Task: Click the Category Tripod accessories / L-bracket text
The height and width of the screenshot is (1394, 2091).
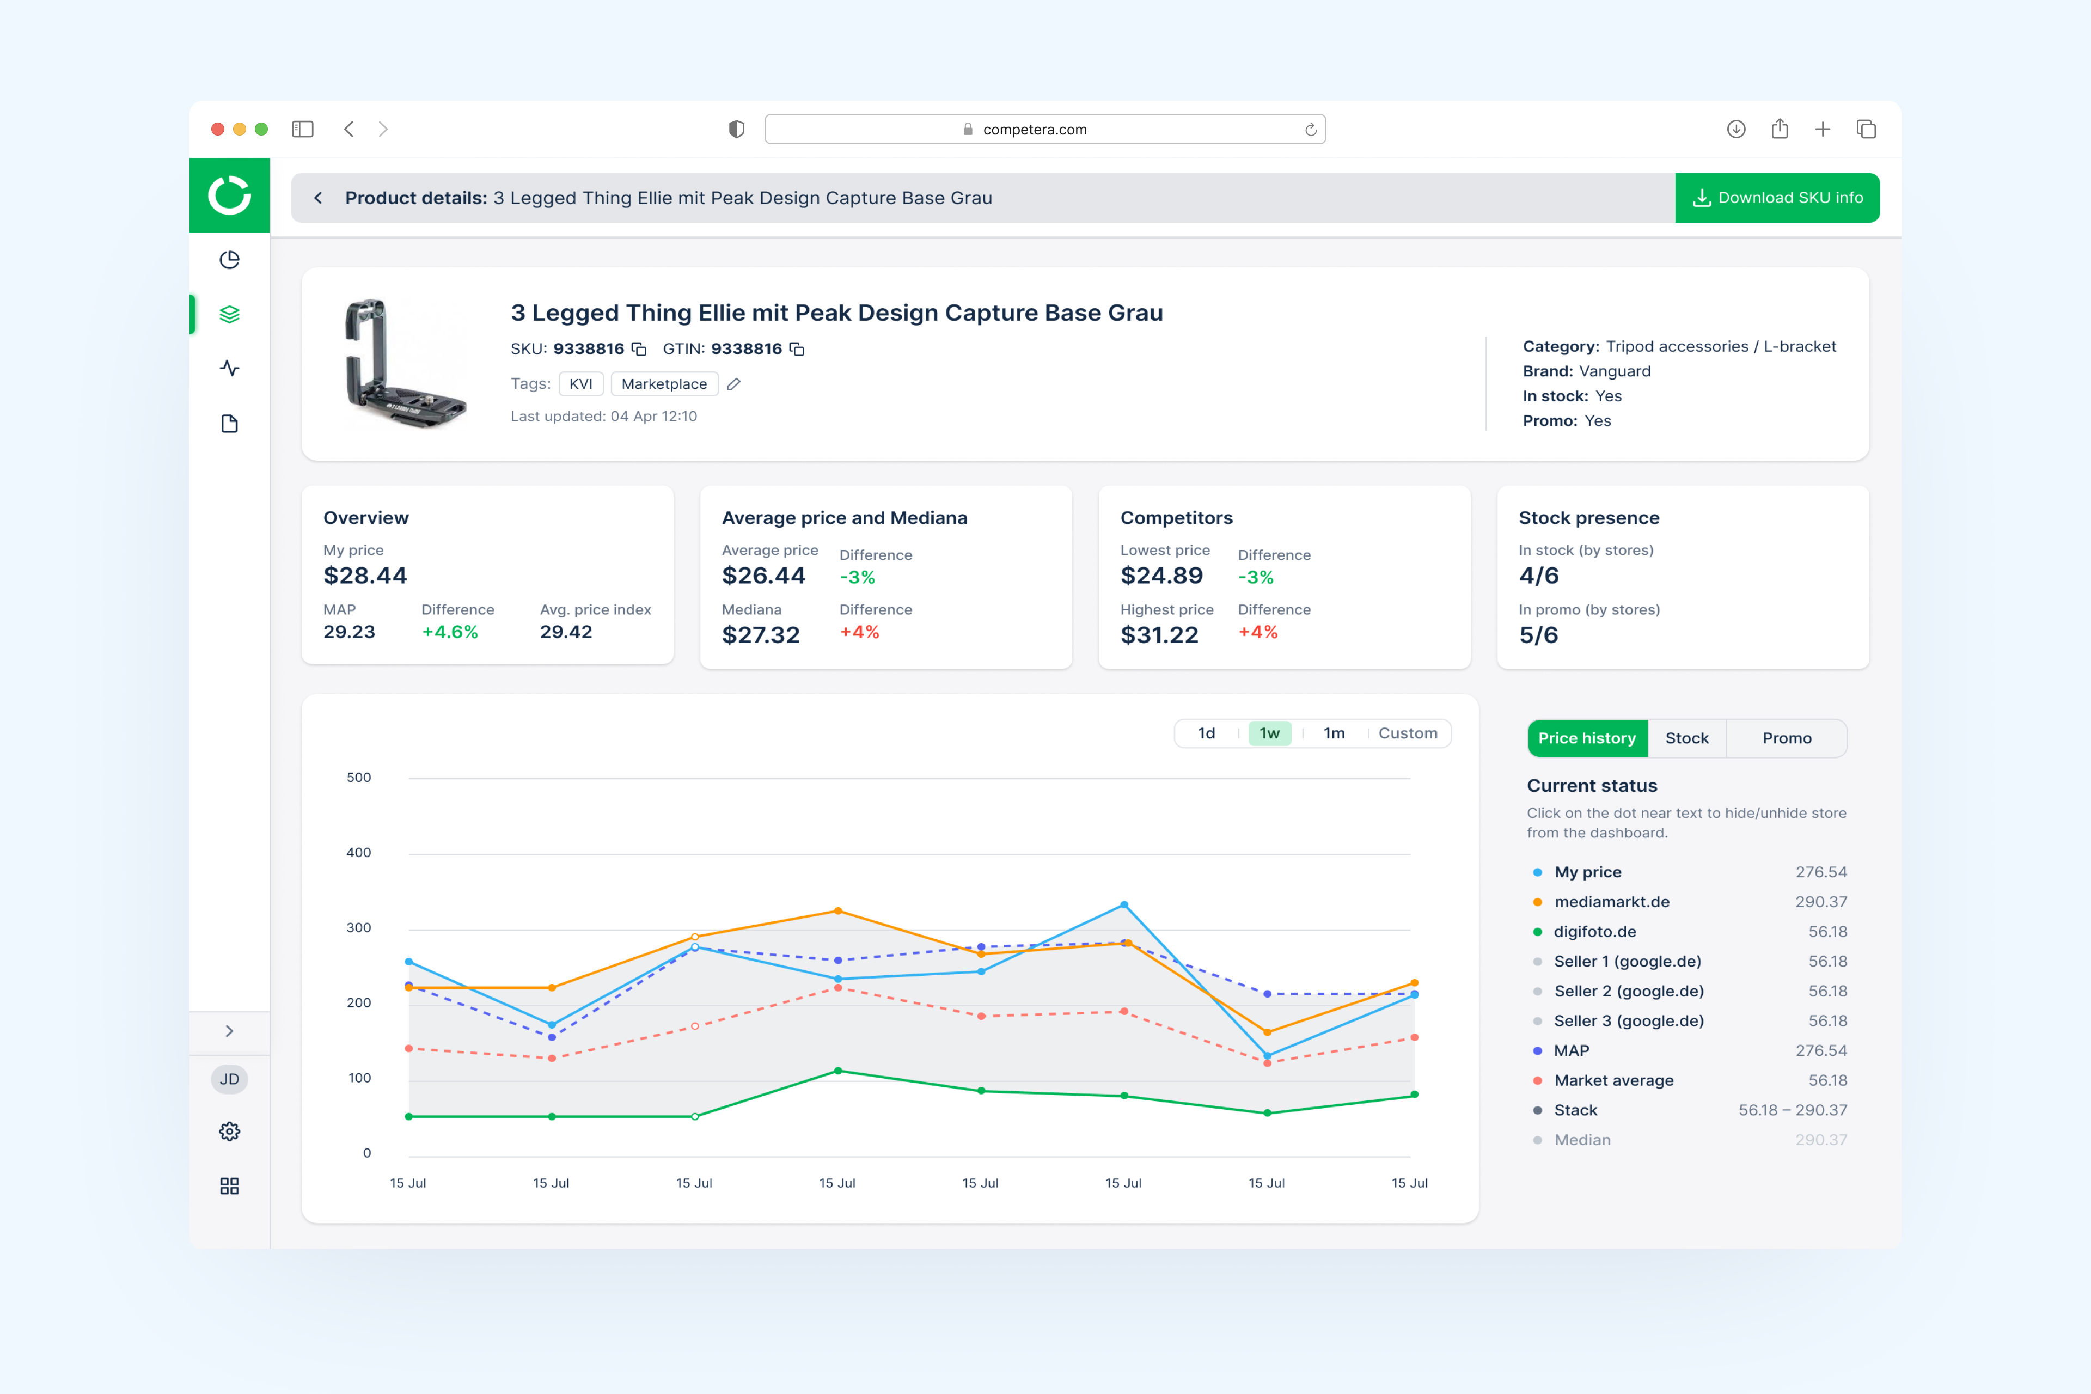Action: [1679, 347]
